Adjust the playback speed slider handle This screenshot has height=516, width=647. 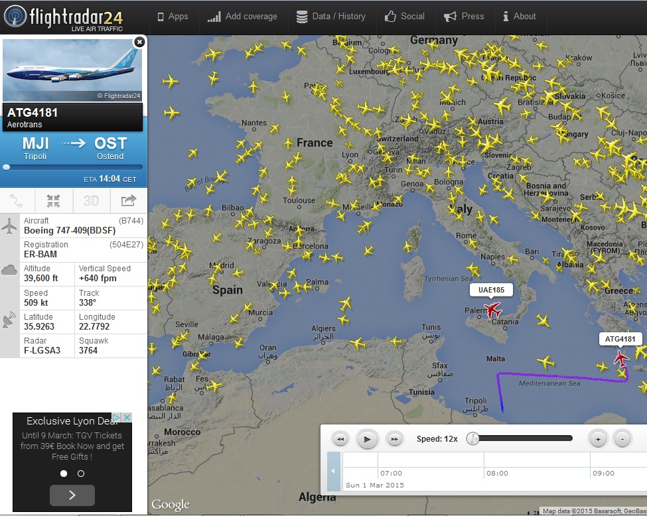click(472, 438)
